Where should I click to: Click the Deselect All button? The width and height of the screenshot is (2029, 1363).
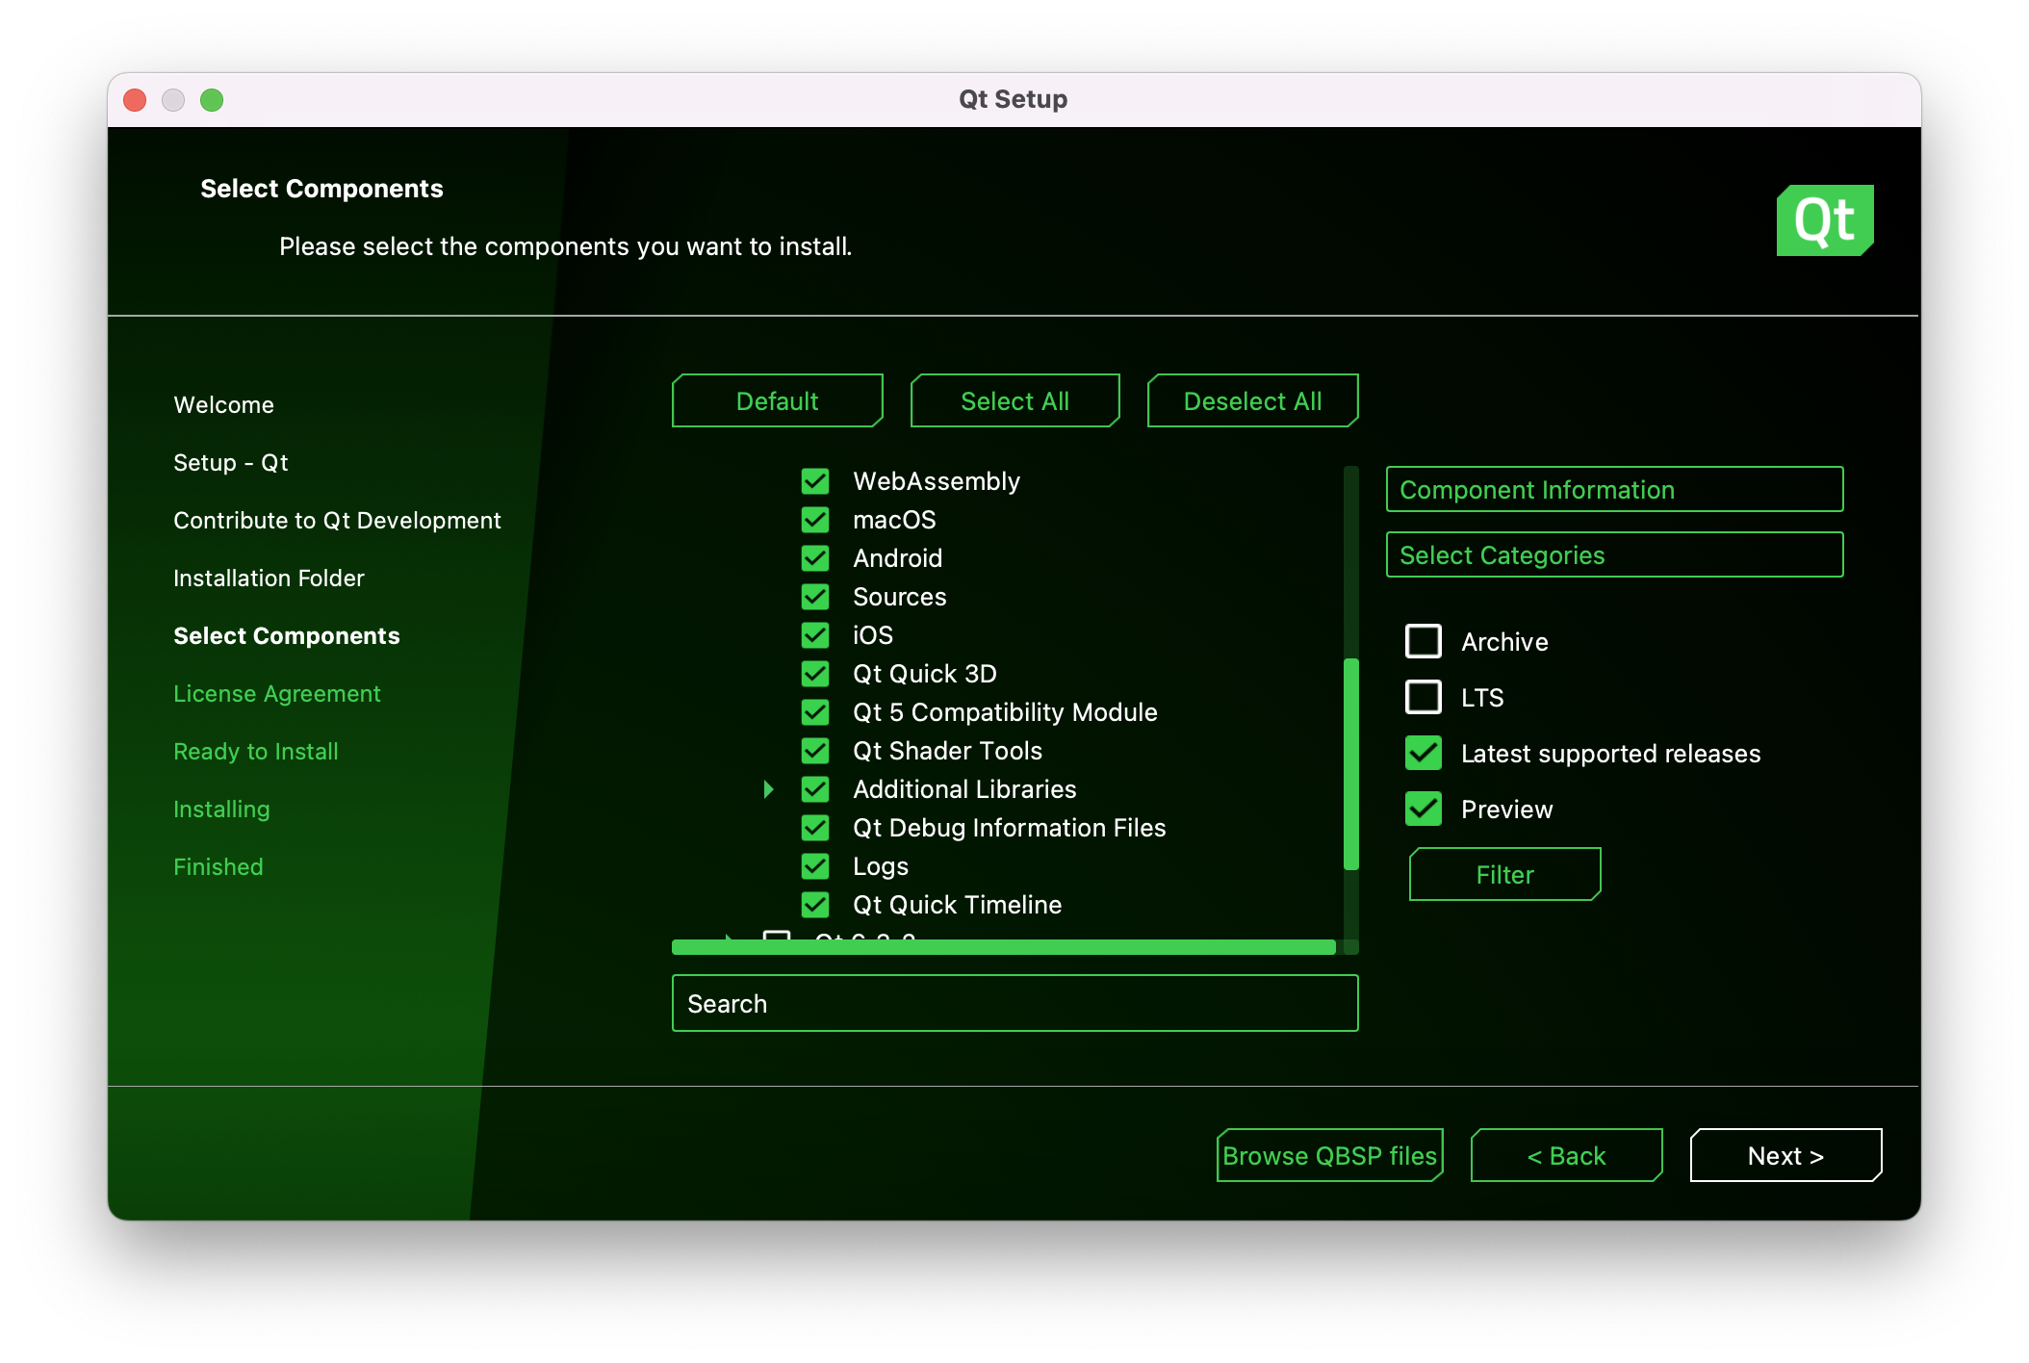[1252, 401]
